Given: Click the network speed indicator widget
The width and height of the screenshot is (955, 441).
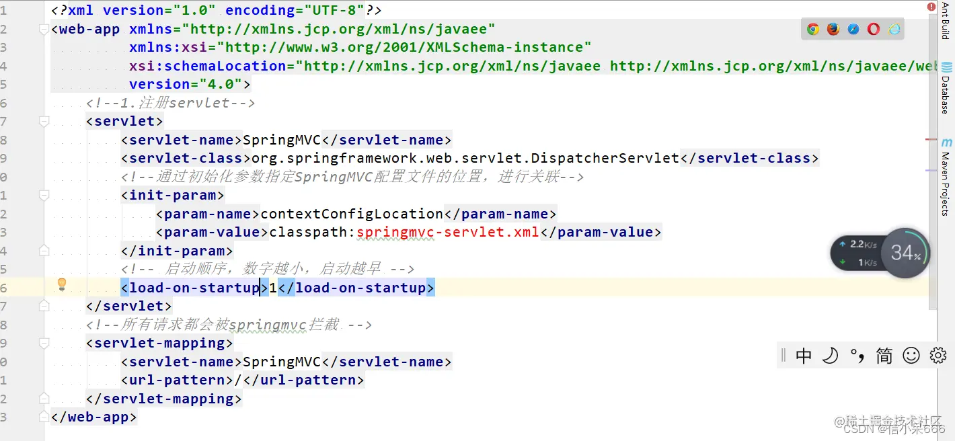Looking at the screenshot, I should (858, 253).
